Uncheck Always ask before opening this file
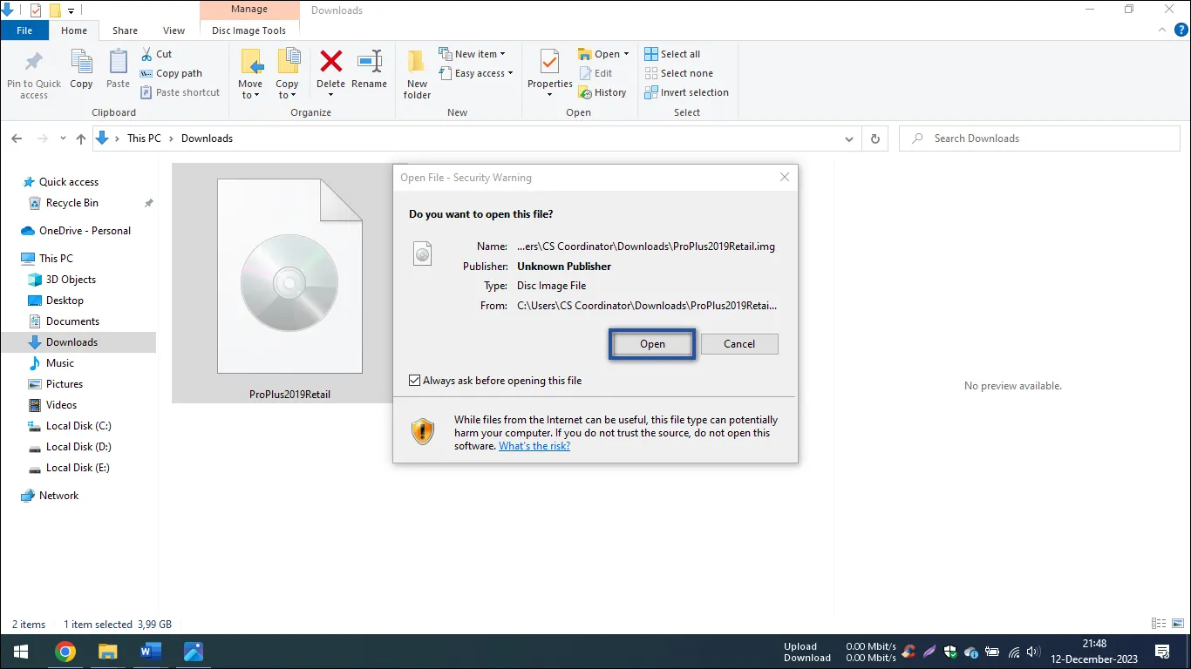Viewport: 1191px width, 669px height. (x=415, y=381)
